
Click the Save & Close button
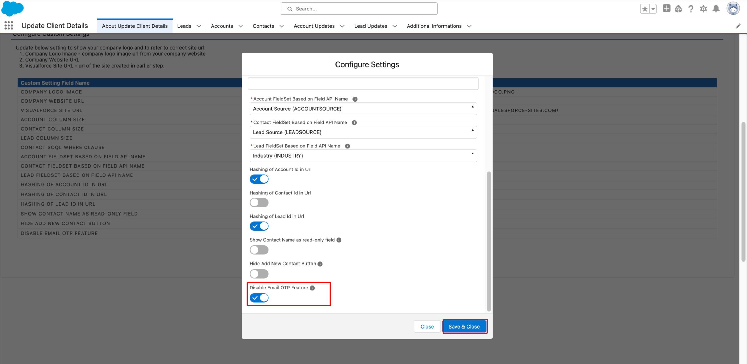coord(464,327)
